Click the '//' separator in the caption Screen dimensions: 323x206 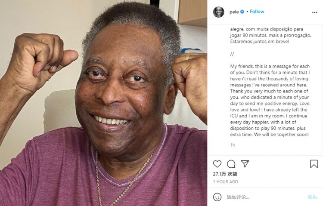click(x=232, y=54)
